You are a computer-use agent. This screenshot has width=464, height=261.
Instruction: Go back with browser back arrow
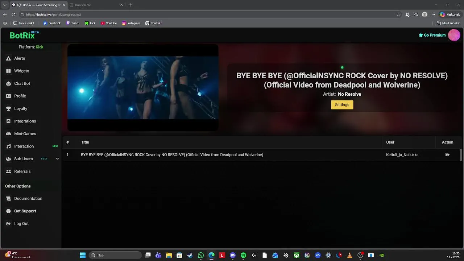(5, 14)
